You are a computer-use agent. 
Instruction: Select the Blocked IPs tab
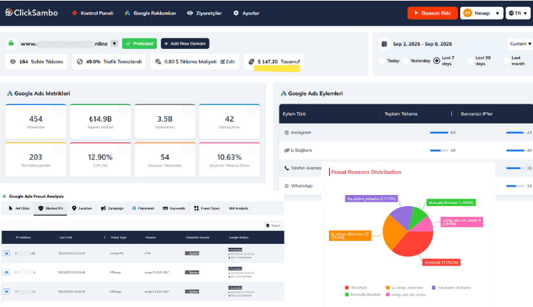(x=50, y=208)
